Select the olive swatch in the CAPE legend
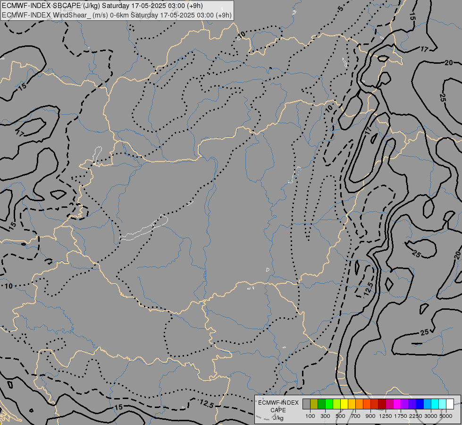This screenshot has height=425, width=462. pos(314,404)
